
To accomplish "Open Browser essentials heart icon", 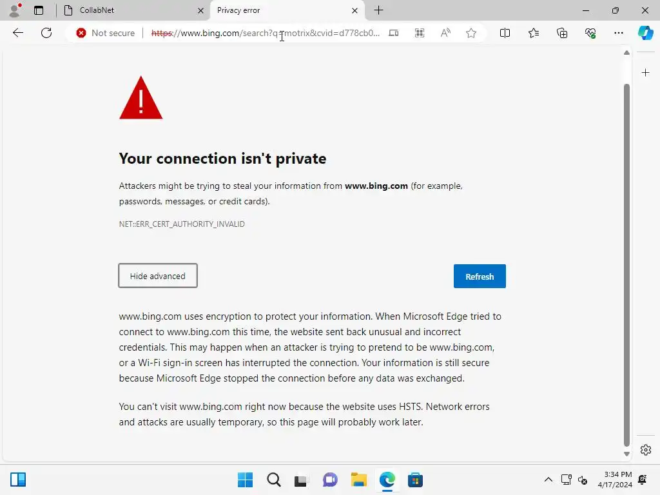I will pyautogui.click(x=590, y=33).
